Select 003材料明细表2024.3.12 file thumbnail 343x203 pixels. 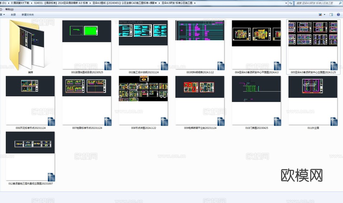point(200,45)
